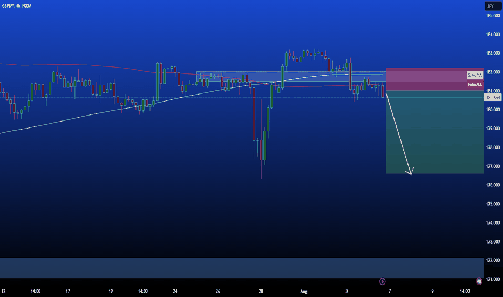Viewport: 503px width, 297px height.
Task: Click the date 26 on the time axis
Action: click(x=218, y=291)
